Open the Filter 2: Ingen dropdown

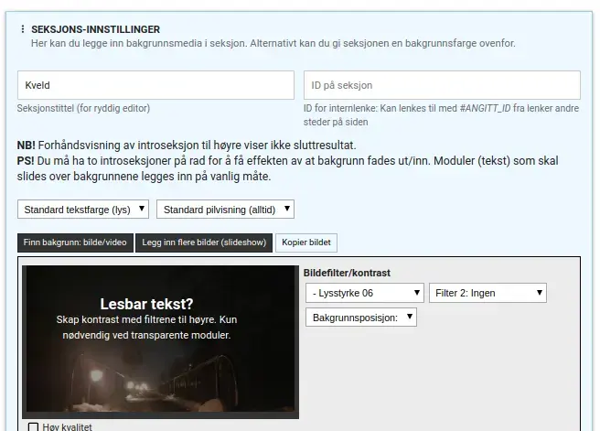487,293
